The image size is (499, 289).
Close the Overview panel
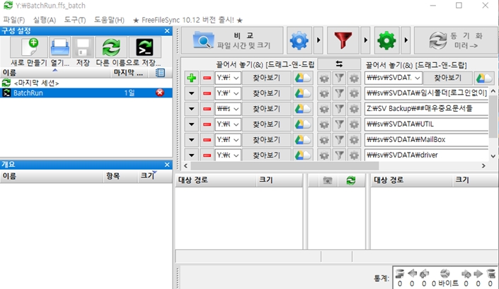pos(167,165)
